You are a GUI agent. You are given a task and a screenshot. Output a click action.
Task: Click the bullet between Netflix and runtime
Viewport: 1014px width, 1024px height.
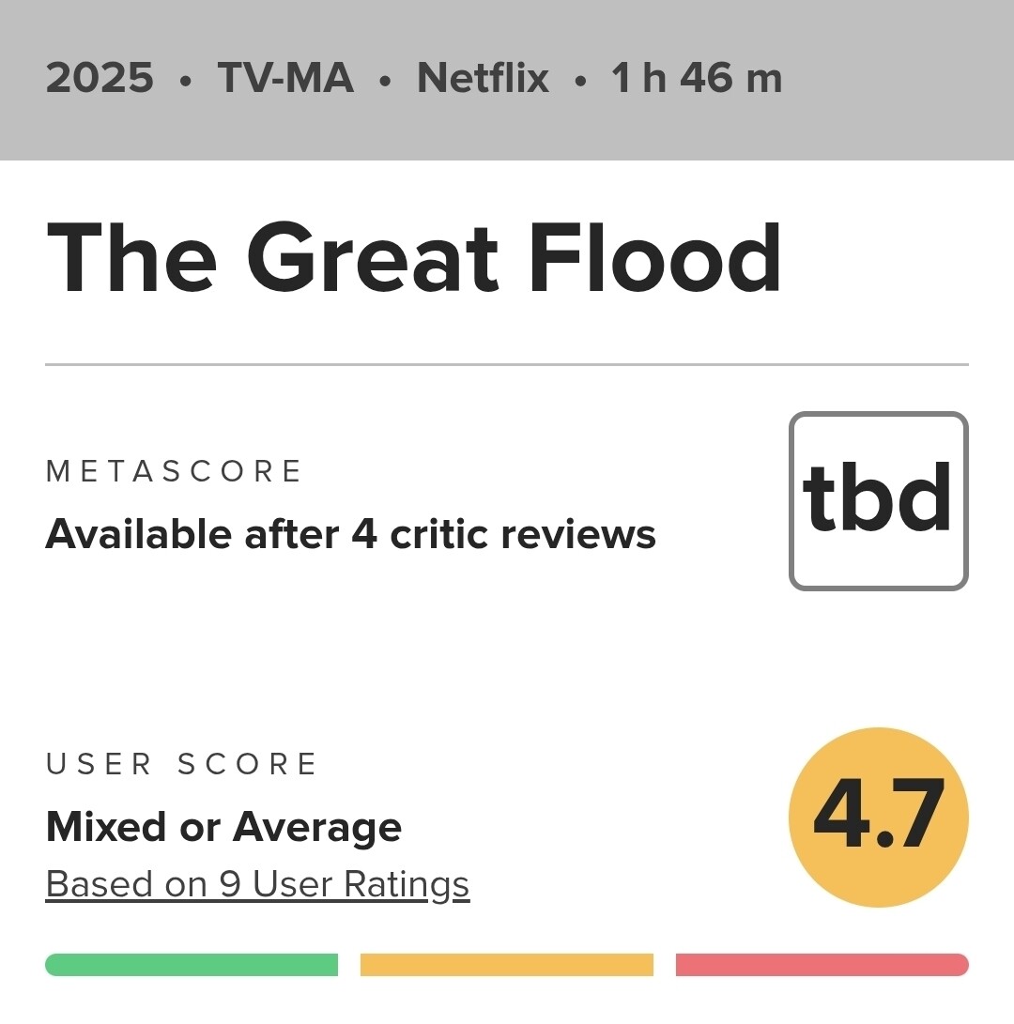(x=580, y=81)
